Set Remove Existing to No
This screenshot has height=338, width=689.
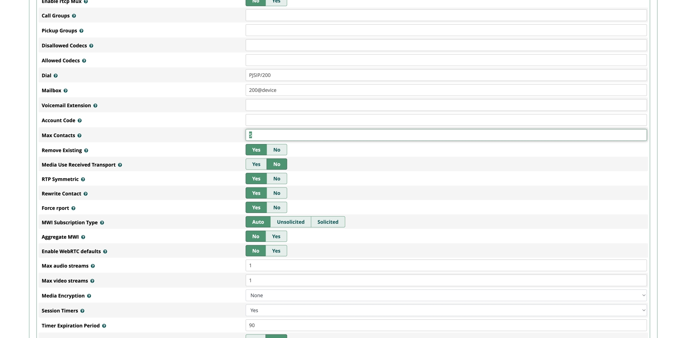click(276, 150)
